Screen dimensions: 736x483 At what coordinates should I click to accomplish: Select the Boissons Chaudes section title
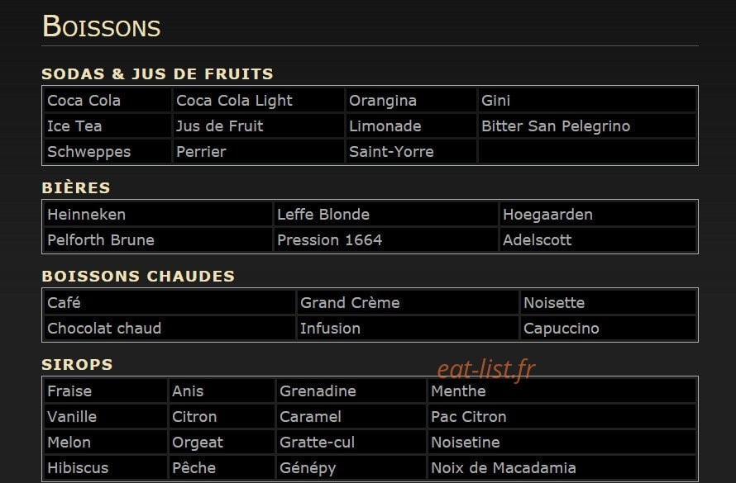[138, 276]
